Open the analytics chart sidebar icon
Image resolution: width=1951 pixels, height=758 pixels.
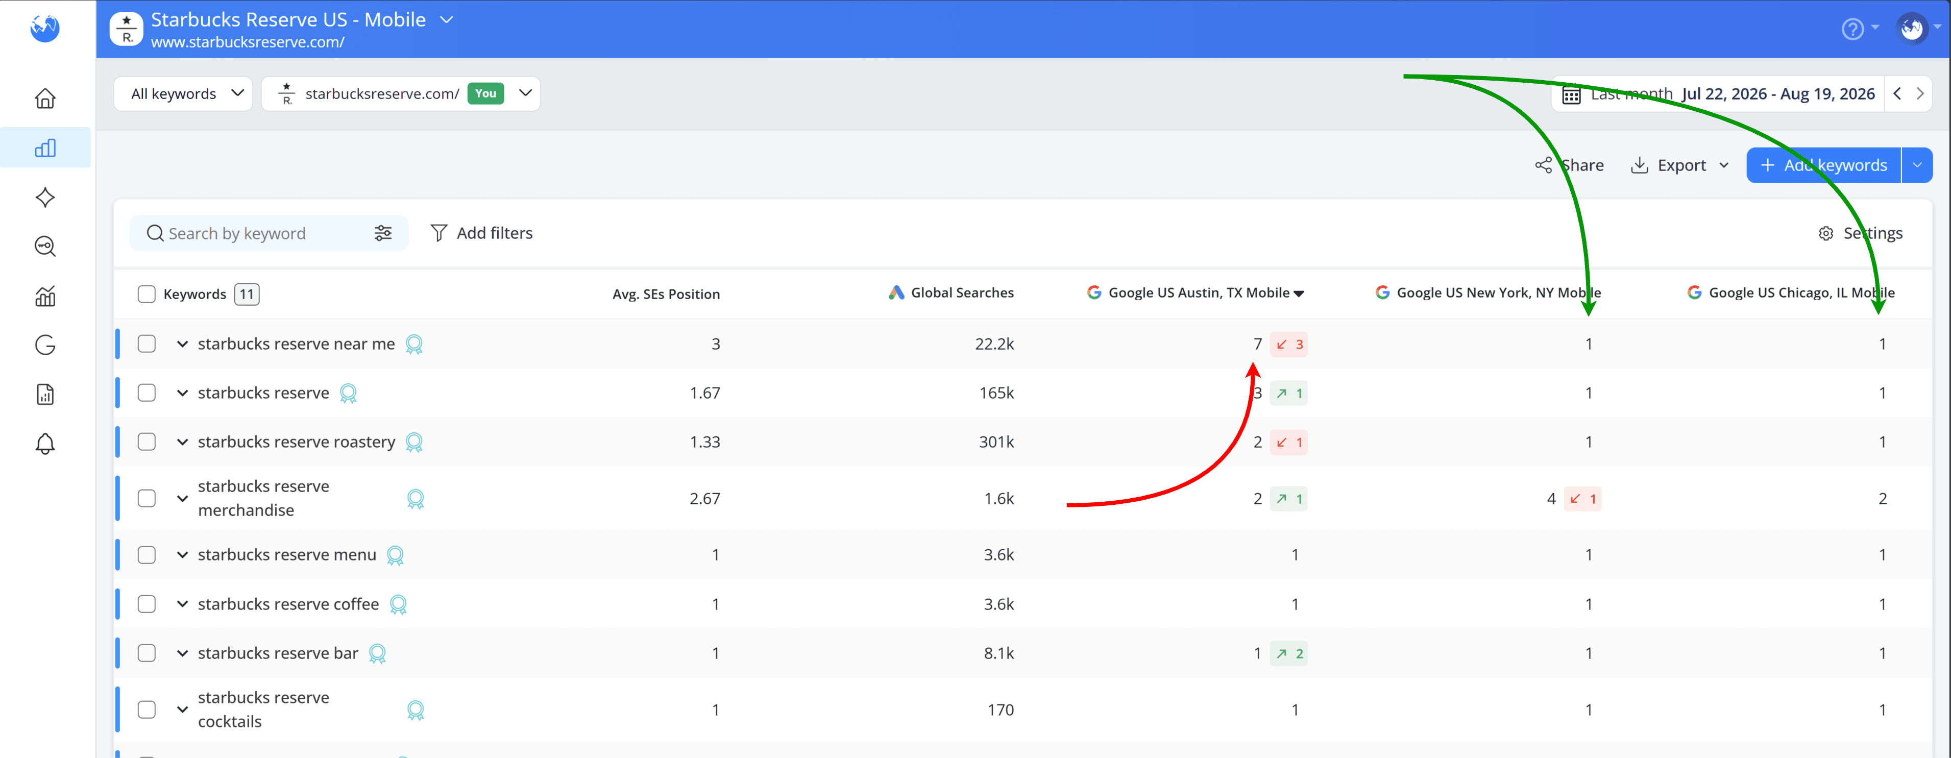(x=45, y=296)
